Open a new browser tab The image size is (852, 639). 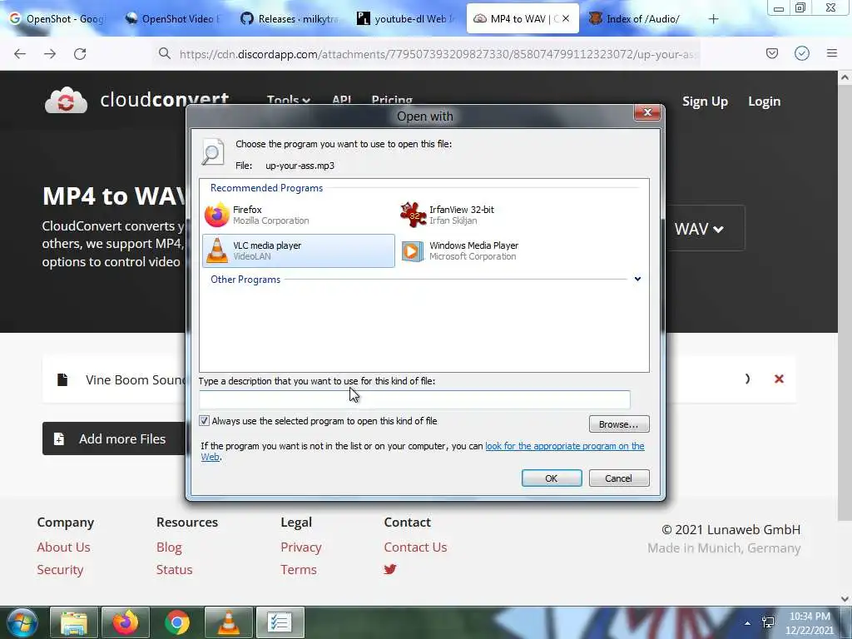coord(713,19)
